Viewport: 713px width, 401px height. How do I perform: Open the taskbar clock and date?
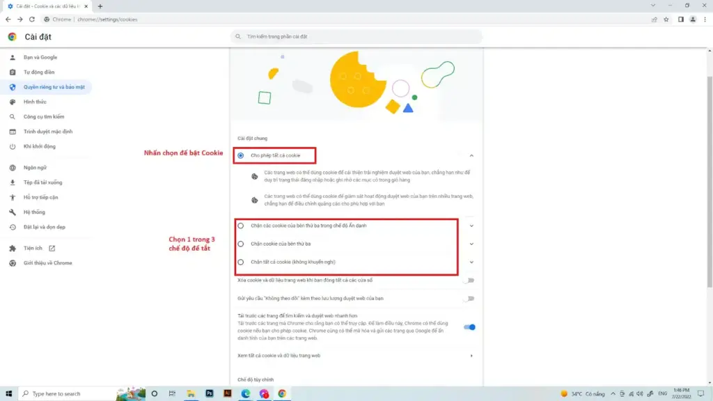[x=681, y=394]
